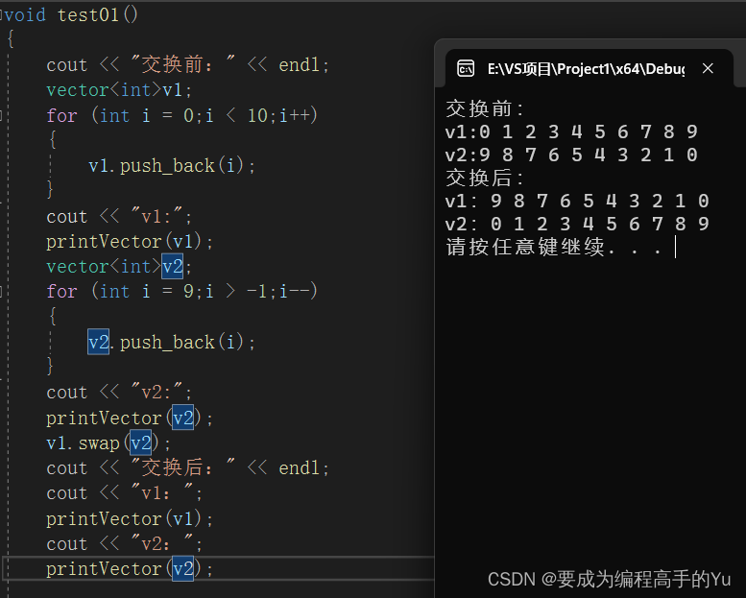Click console output 'v1:0 1 2 3 4 5 6 7 8 9'
This screenshot has height=598, width=746.
[x=571, y=132]
